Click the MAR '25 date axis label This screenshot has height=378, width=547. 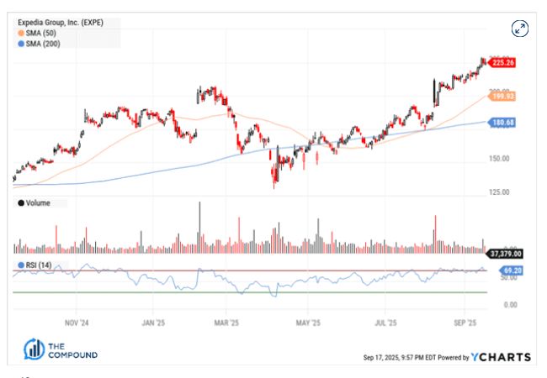226,323
